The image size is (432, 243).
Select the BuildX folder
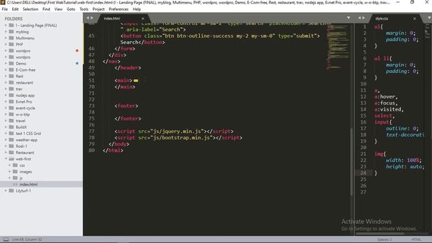pyautogui.click(x=21, y=127)
